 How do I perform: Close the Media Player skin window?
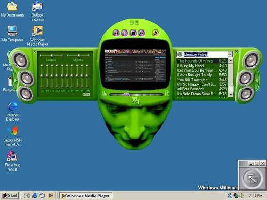tap(137, 22)
